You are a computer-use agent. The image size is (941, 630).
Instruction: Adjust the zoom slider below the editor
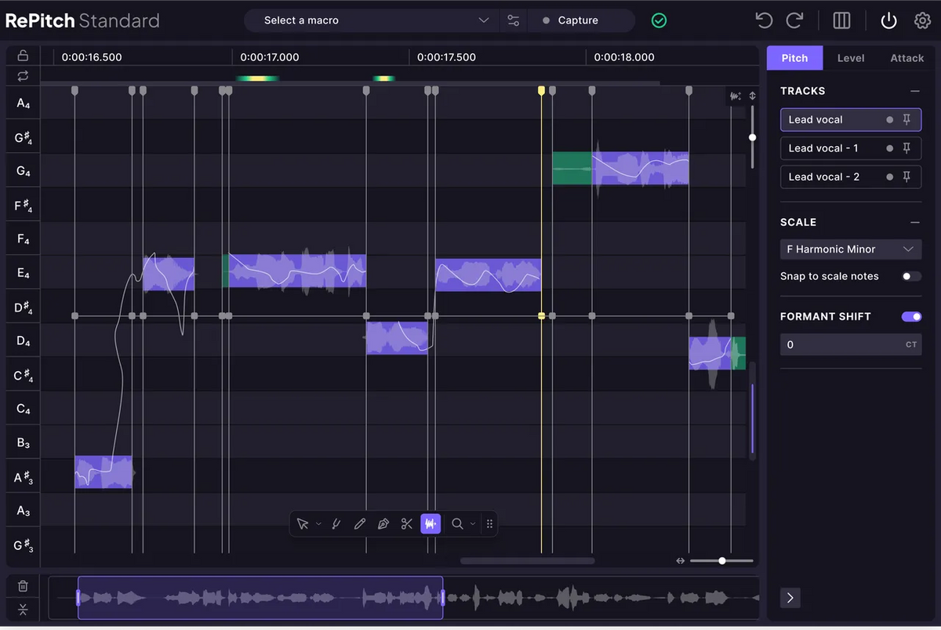[721, 561]
